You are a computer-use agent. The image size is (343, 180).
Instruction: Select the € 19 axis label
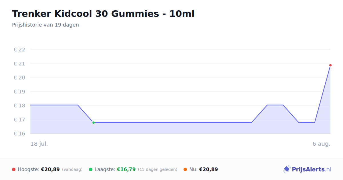click(19, 92)
